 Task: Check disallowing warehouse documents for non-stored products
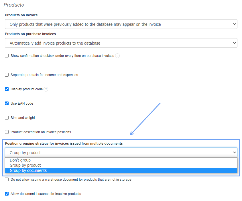(7, 179)
